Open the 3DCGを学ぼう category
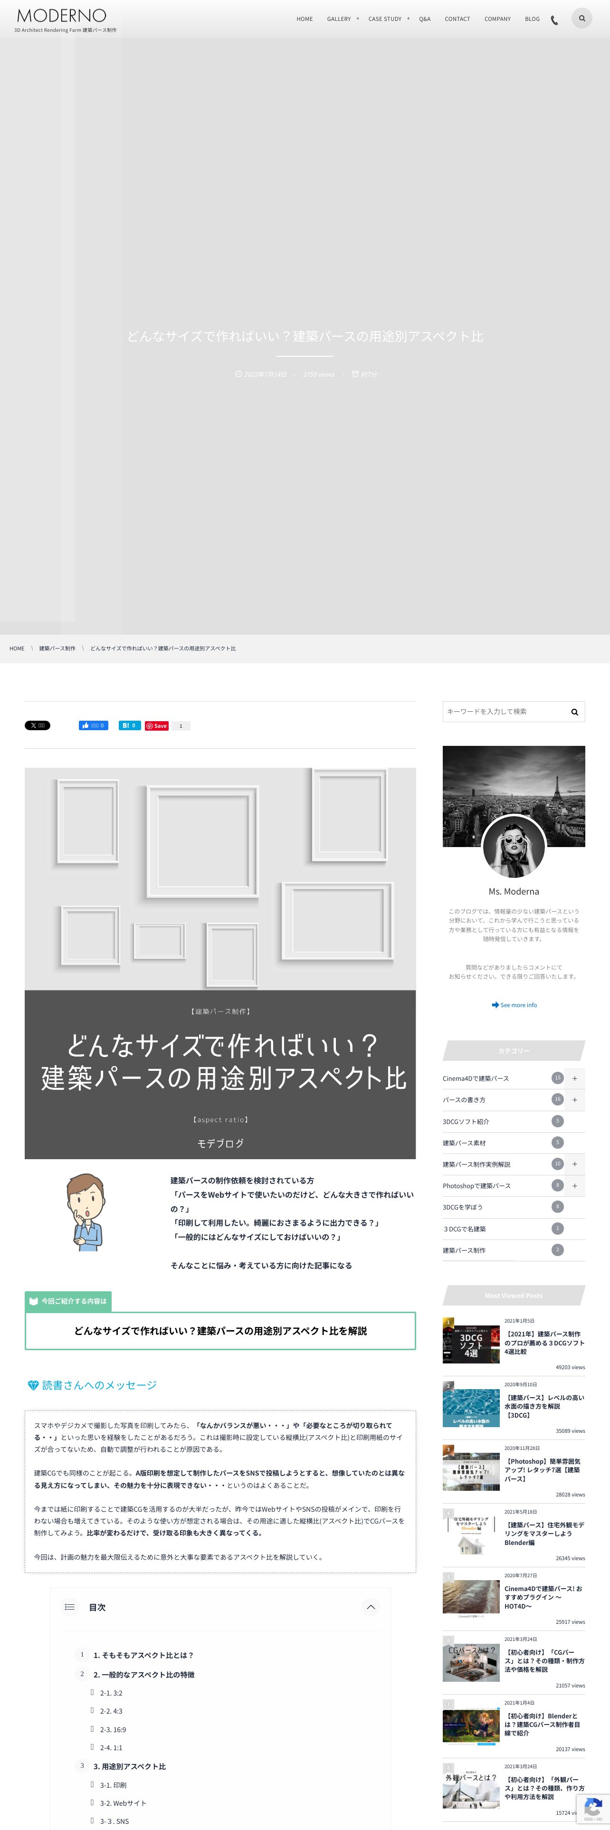The height and width of the screenshot is (1830, 610). (462, 1207)
